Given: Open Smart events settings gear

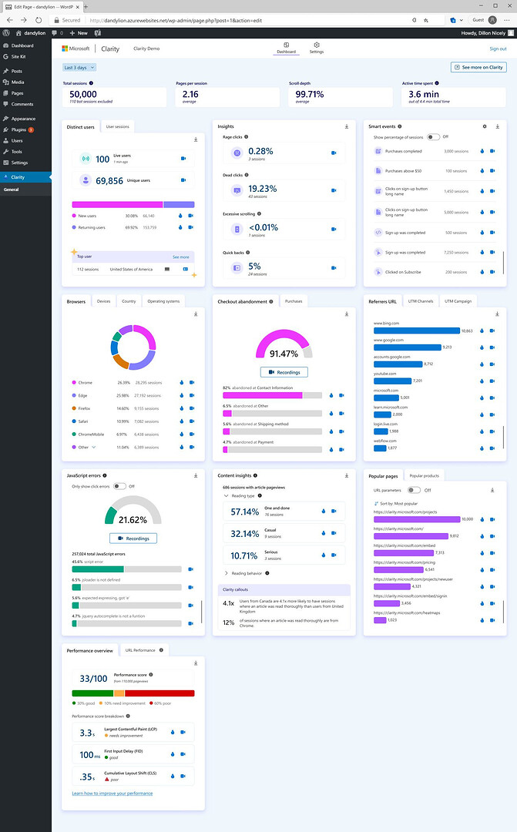Looking at the screenshot, I should pyautogui.click(x=485, y=126).
